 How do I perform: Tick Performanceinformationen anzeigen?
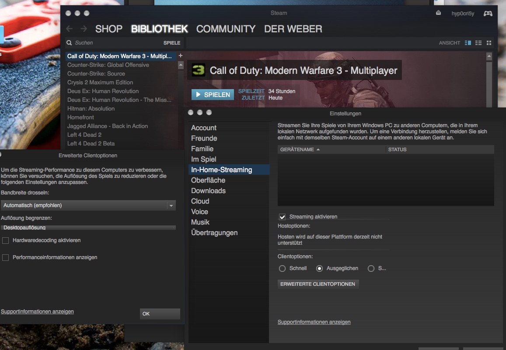tap(6, 257)
